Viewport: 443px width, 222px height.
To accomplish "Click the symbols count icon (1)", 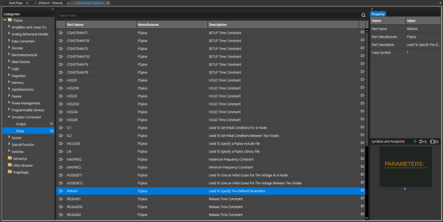I will 423,142.
